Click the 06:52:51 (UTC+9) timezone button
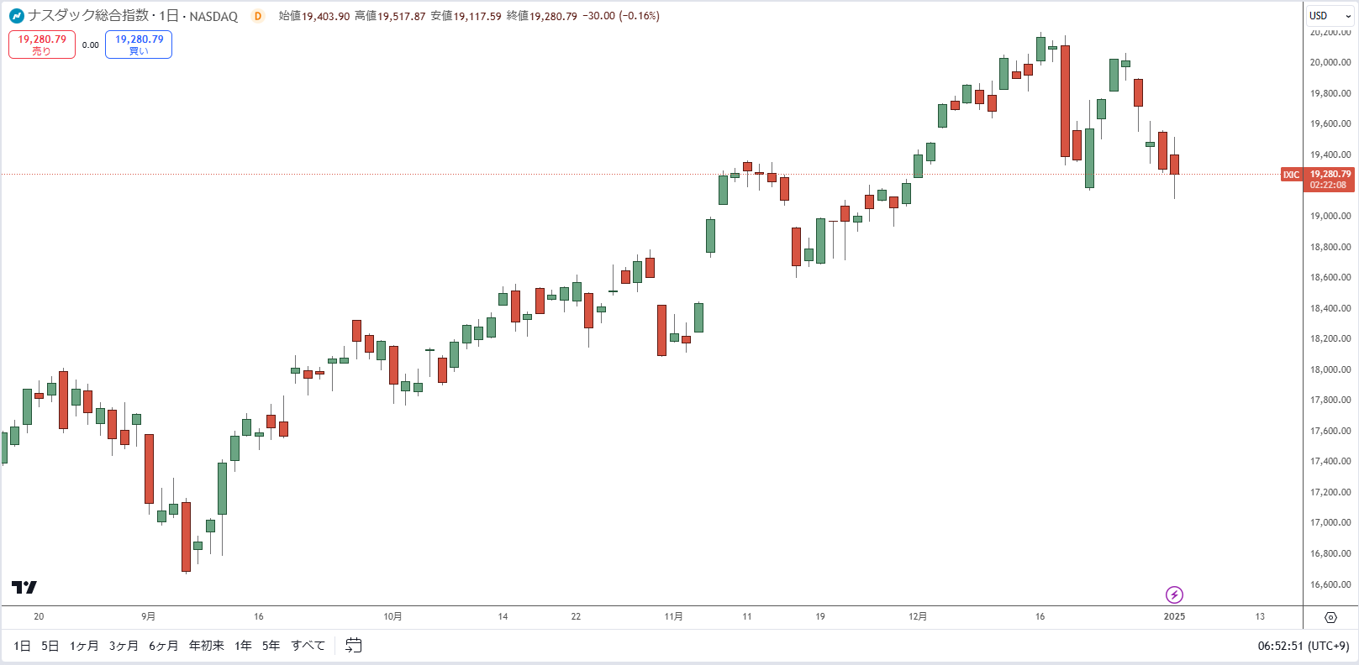 pyautogui.click(x=1304, y=646)
